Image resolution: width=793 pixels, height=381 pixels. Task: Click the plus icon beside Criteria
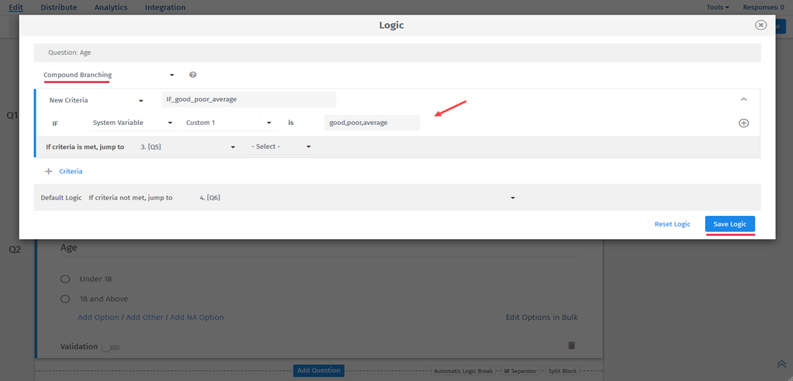(x=48, y=171)
